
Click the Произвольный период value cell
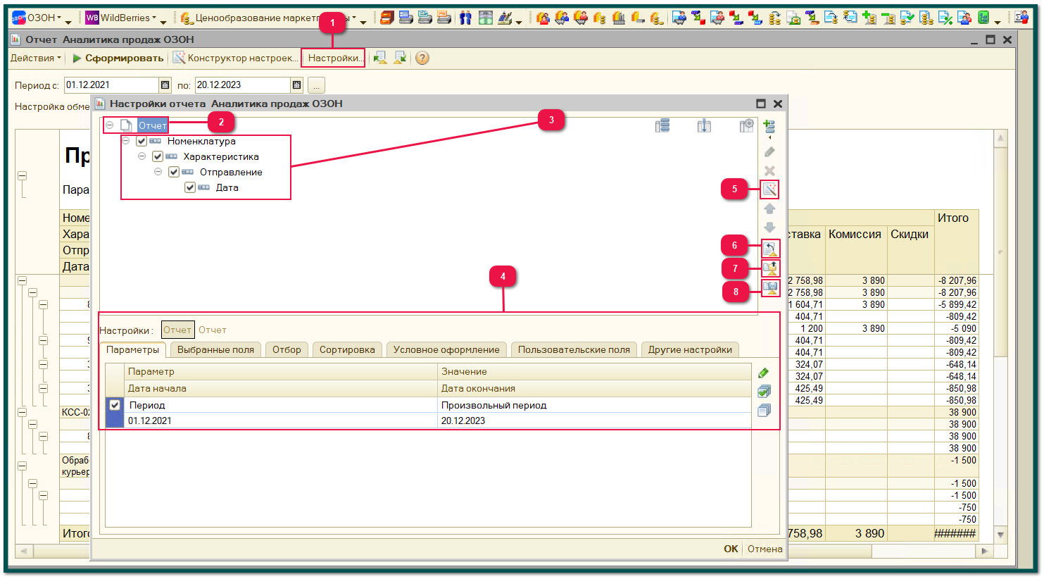[x=594, y=405]
